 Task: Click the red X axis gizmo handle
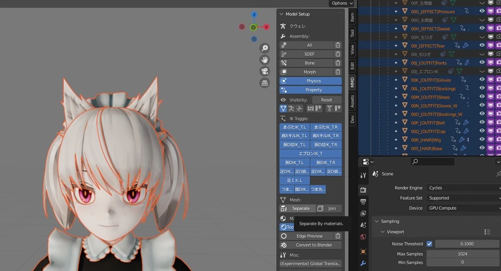click(x=266, y=27)
